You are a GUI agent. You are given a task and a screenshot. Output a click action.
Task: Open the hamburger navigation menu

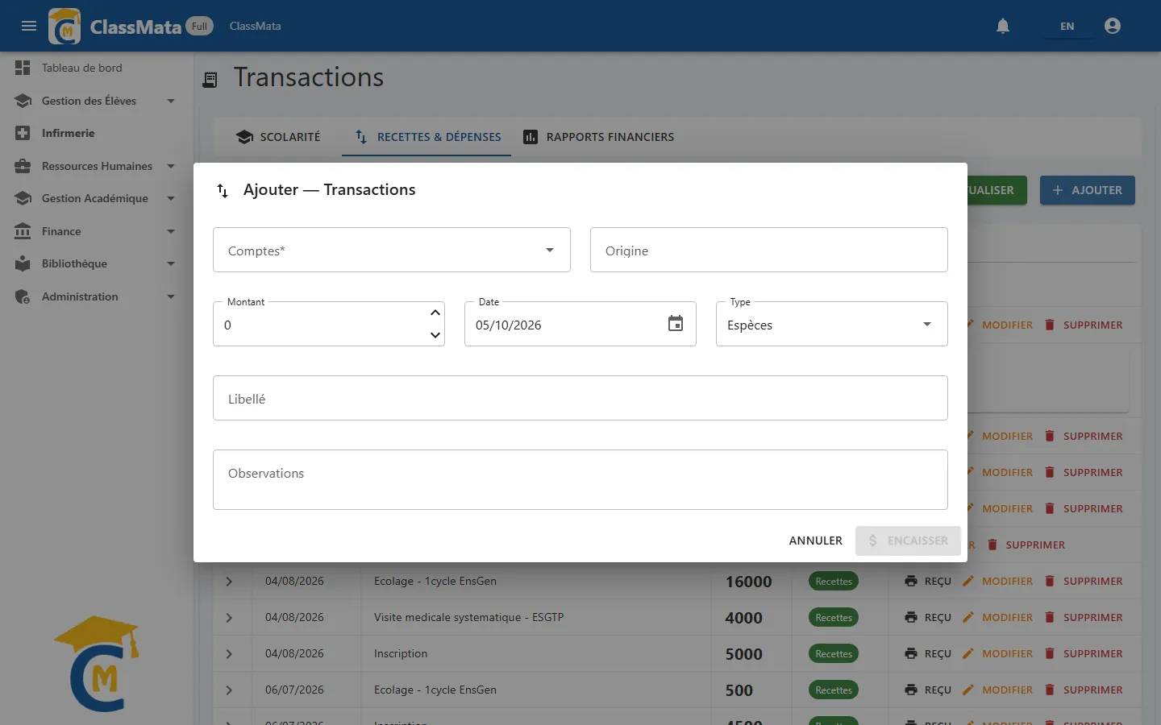(x=29, y=26)
